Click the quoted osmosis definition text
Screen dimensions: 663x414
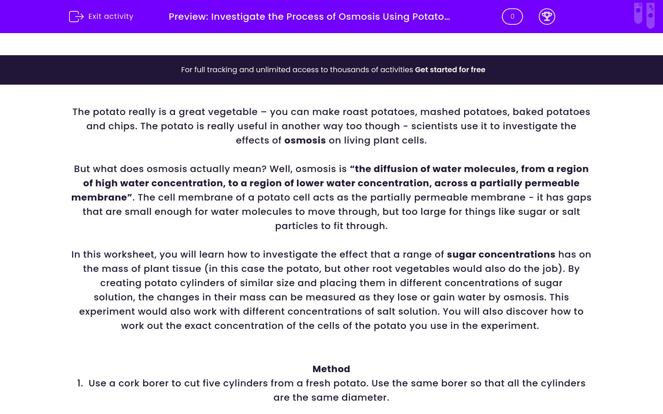coord(331,183)
